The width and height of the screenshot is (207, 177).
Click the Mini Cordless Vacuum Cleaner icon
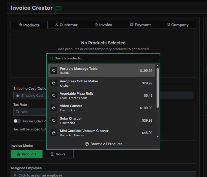click(x=54, y=133)
